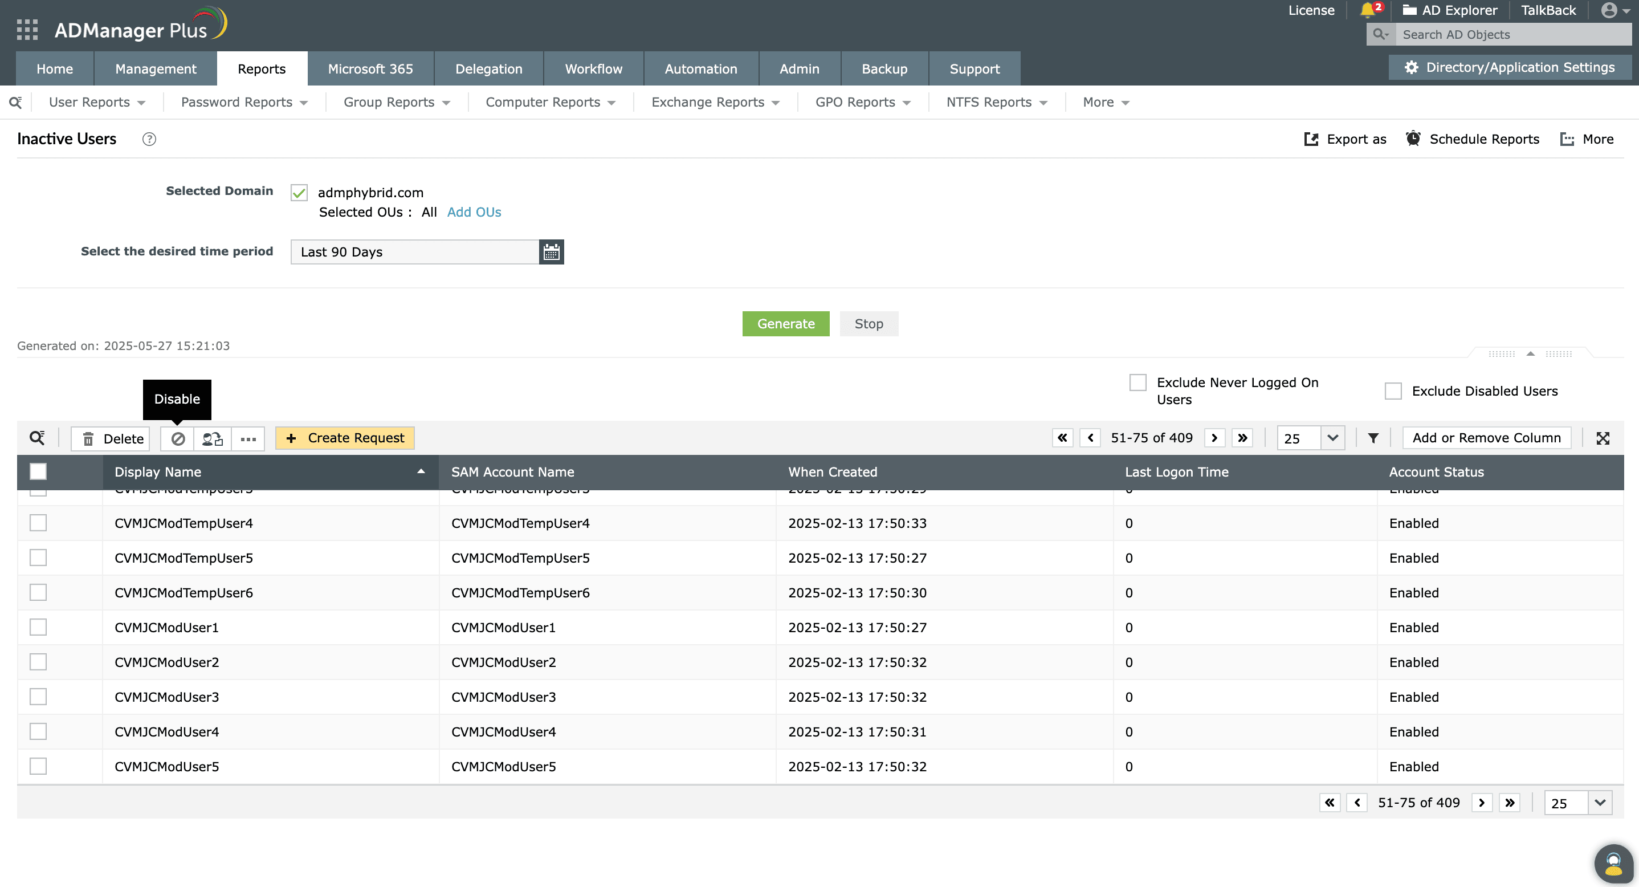Select all rows via header checkbox

click(x=38, y=471)
